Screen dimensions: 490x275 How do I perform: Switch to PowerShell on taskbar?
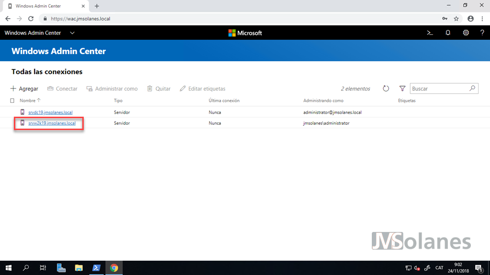point(96,268)
